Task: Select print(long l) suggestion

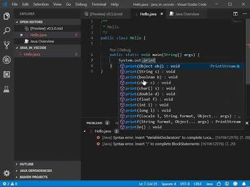Action: tap(181, 111)
